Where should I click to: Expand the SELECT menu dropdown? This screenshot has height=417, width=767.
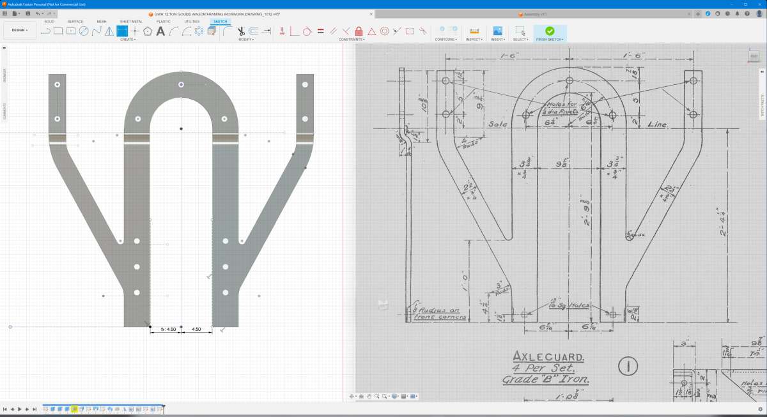520,40
